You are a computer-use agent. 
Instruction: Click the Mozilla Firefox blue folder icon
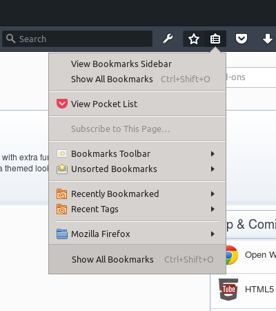pos(62,234)
